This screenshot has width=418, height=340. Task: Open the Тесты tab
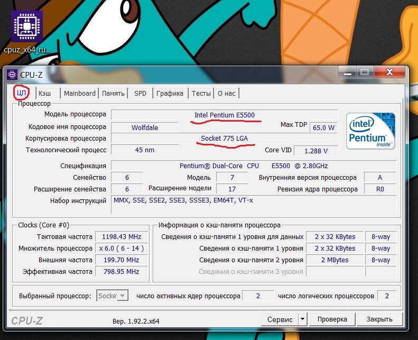201,94
